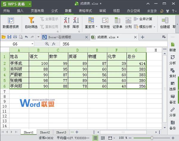Sort ascending with the 升序 button
The width and height of the screenshot is (179, 141).
pyautogui.click(x=66, y=23)
